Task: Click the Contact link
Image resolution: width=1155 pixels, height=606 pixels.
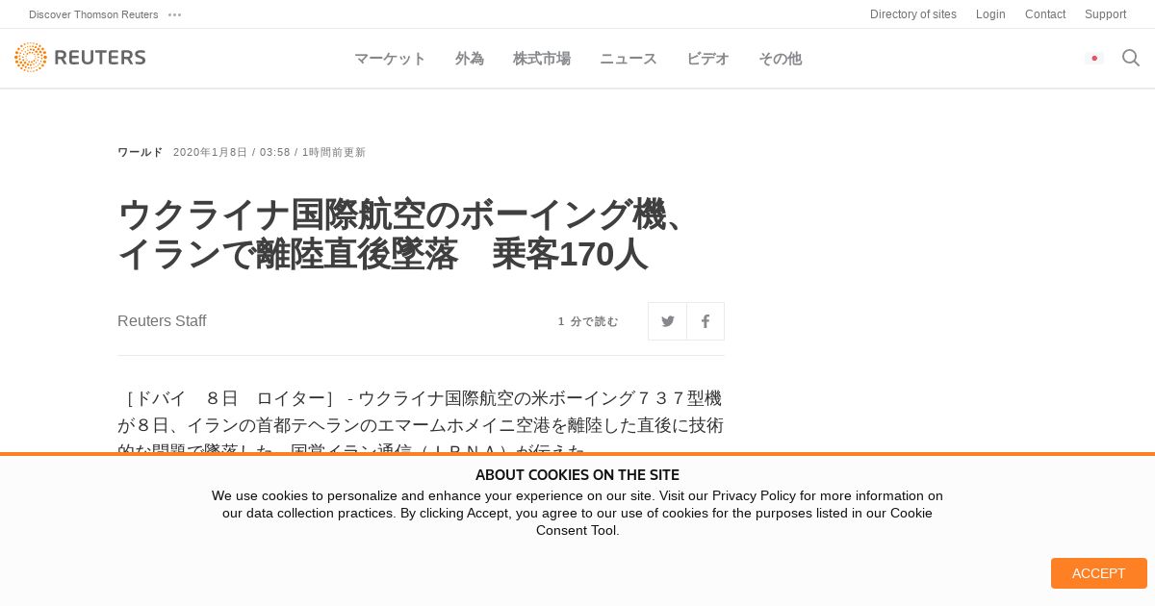Action: click(x=1045, y=14)
